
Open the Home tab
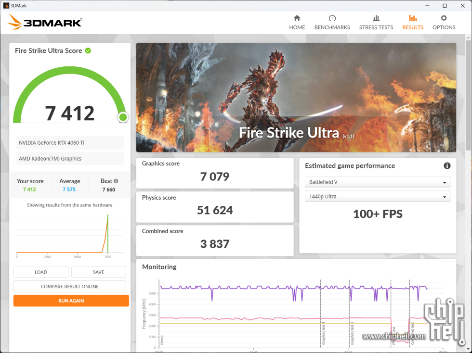pyautogui.click(x=297, y=23)
